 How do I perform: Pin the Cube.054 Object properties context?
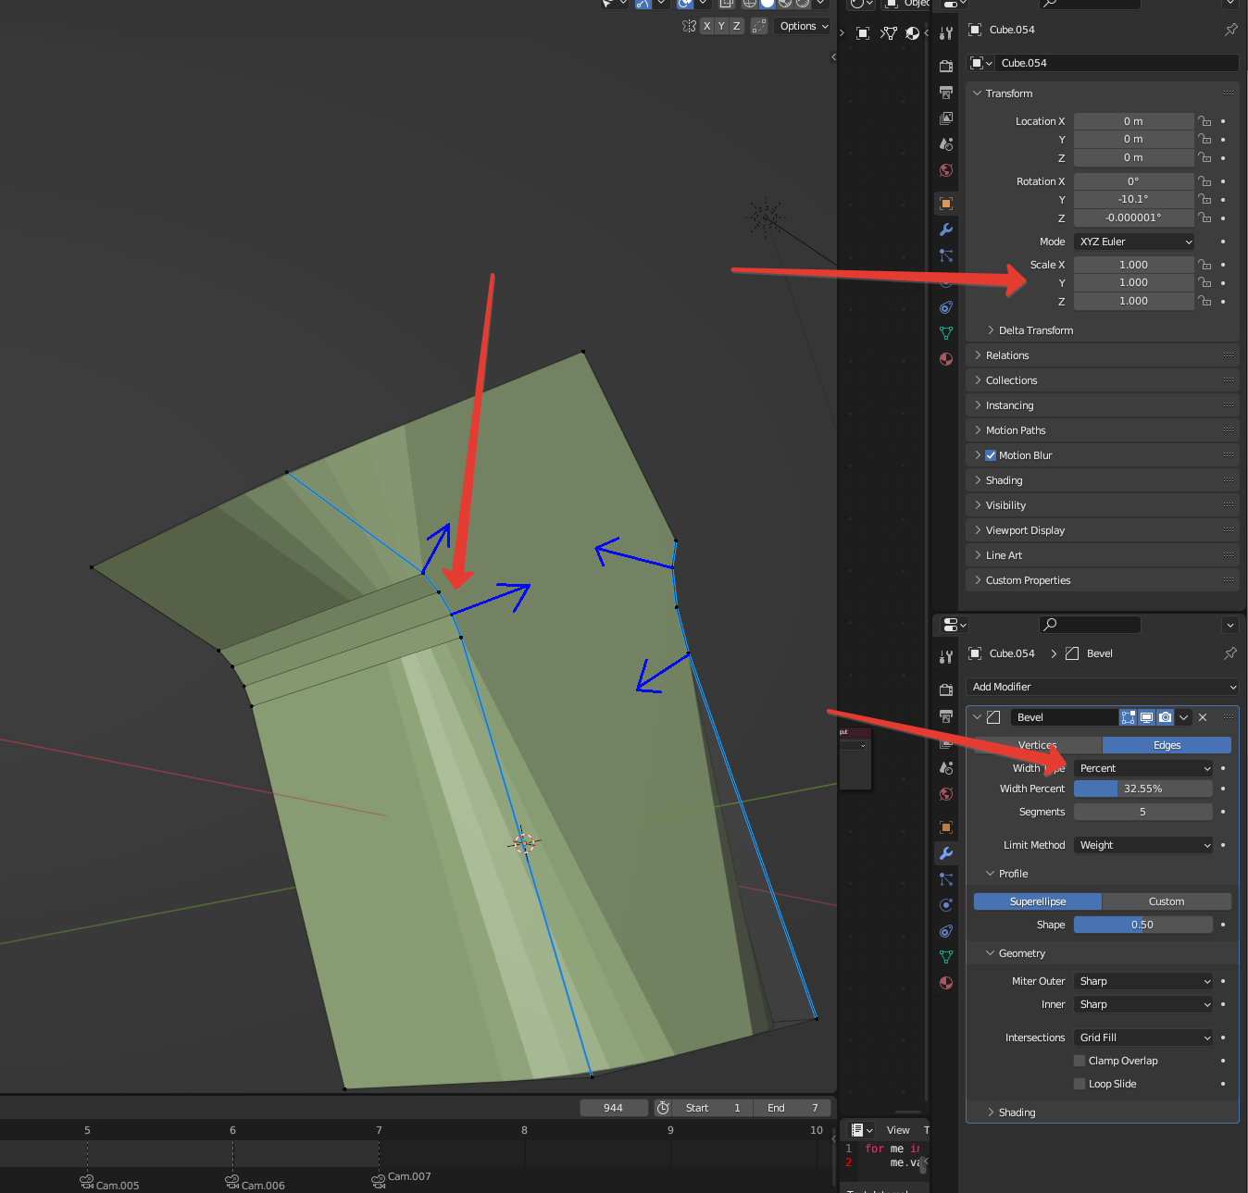click(x=1230, y=30)
